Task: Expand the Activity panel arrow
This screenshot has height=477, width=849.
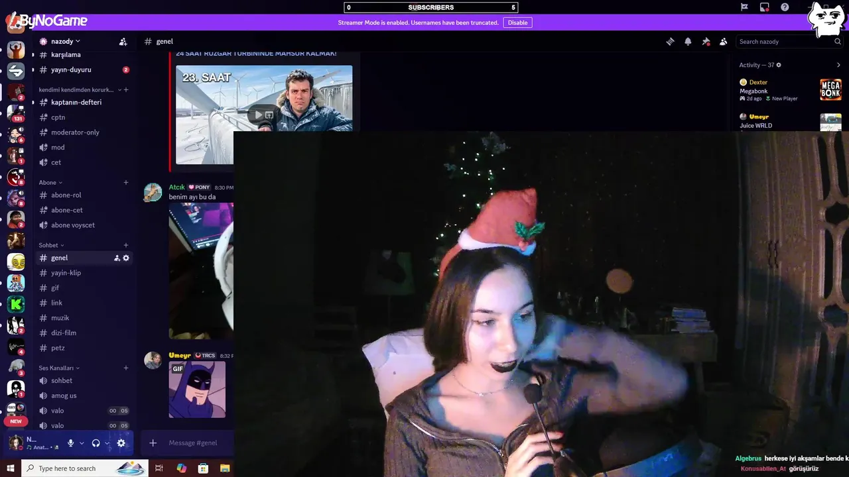Action: (x=838, y=65)
